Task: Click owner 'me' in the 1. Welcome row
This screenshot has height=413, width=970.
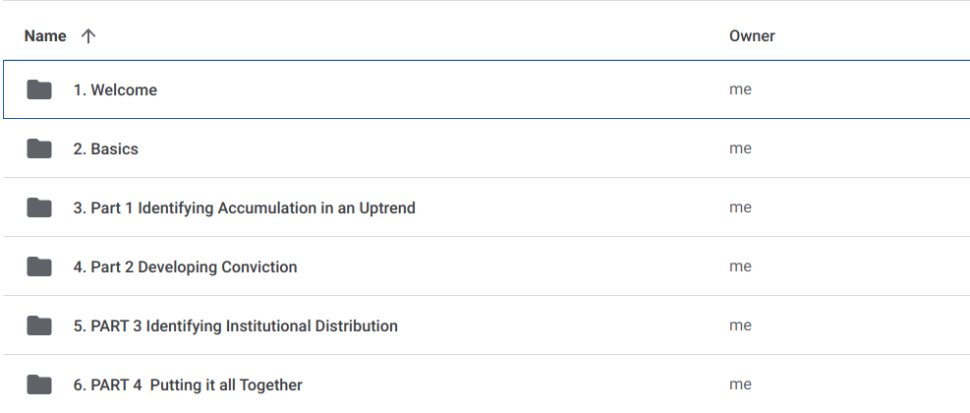Action: (740, 89)
